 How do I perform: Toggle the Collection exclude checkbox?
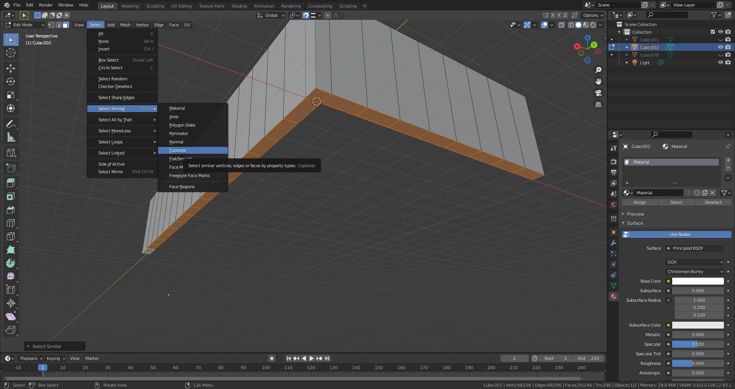point(712,32)
